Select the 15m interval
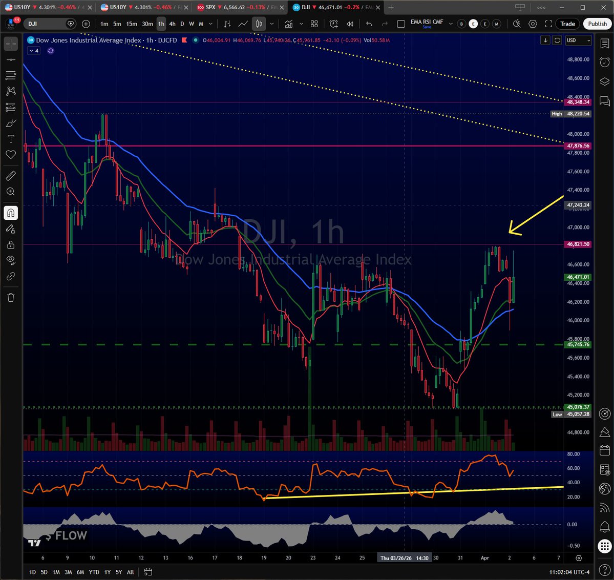Viewport: 614px width, 580px height. click(132, 24)
